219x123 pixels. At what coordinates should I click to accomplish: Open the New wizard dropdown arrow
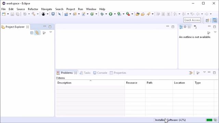click(x=8, y=14)
